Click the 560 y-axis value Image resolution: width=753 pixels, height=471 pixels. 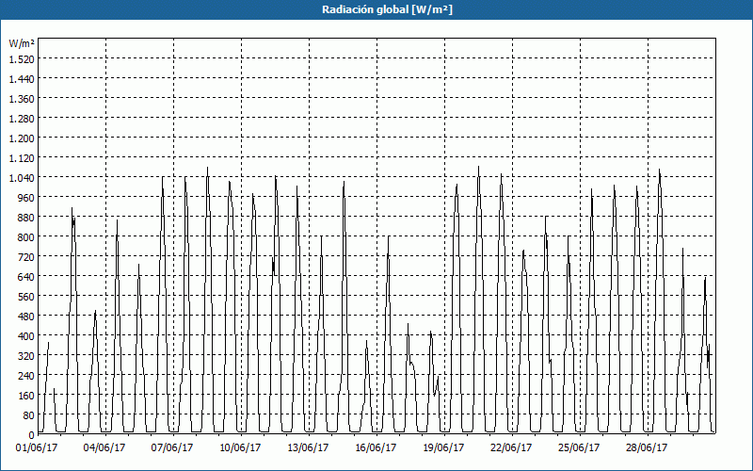coord(27,297)
